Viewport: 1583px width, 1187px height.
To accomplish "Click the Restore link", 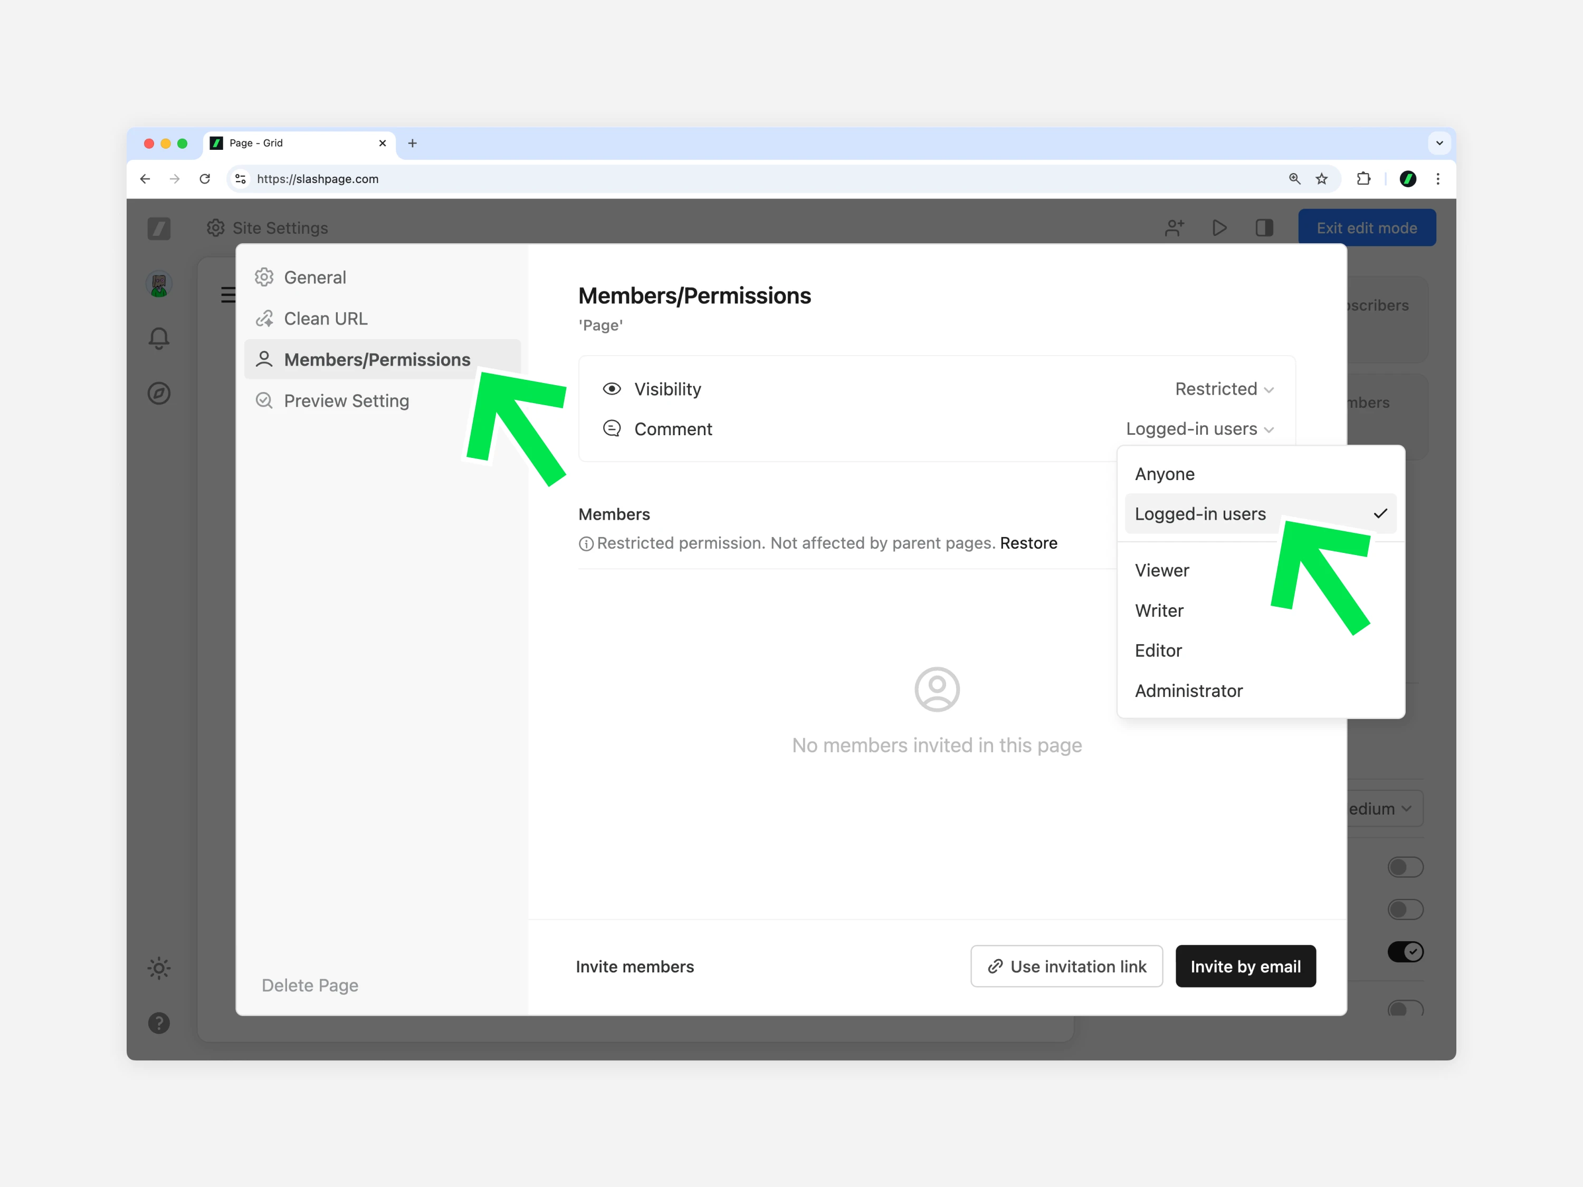I will point(1028,543).
